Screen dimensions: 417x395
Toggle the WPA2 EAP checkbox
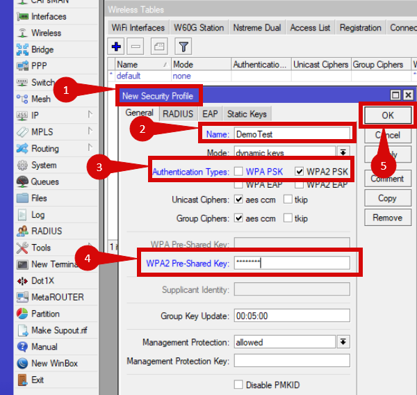(299, 184)
